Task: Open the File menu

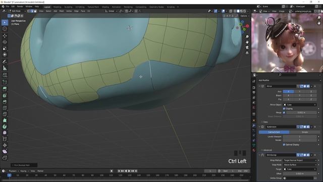Action: coord(8,7)
